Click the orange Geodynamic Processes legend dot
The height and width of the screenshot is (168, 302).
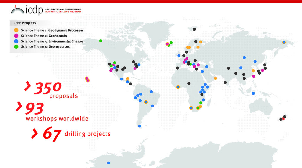tap(16, 30)
